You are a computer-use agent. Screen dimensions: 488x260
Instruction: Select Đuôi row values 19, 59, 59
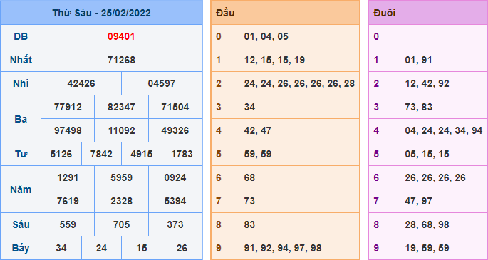(427, 248)
